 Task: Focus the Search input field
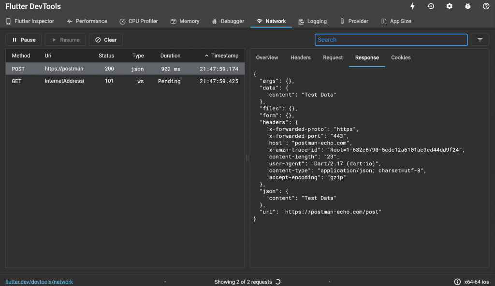(391, 40)
